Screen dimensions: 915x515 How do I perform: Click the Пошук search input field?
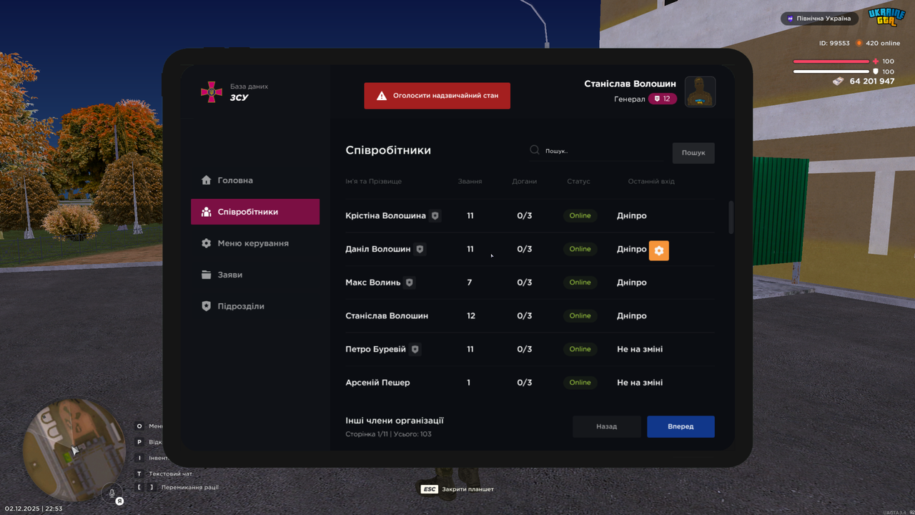click(x=595, y=151)
